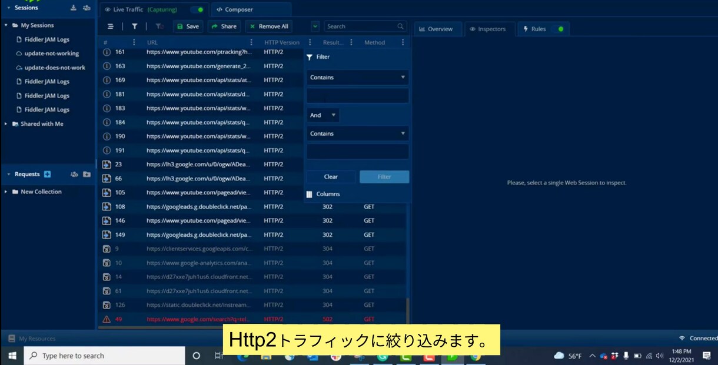
Task: Click the My Resources icon in status bar
Action: tap(11, 339)
